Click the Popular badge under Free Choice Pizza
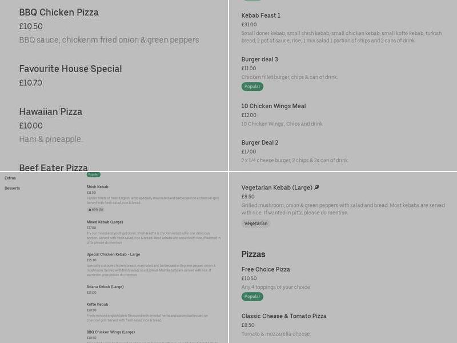Viewport: 457px width, 343px height. (x=251, y=297)
